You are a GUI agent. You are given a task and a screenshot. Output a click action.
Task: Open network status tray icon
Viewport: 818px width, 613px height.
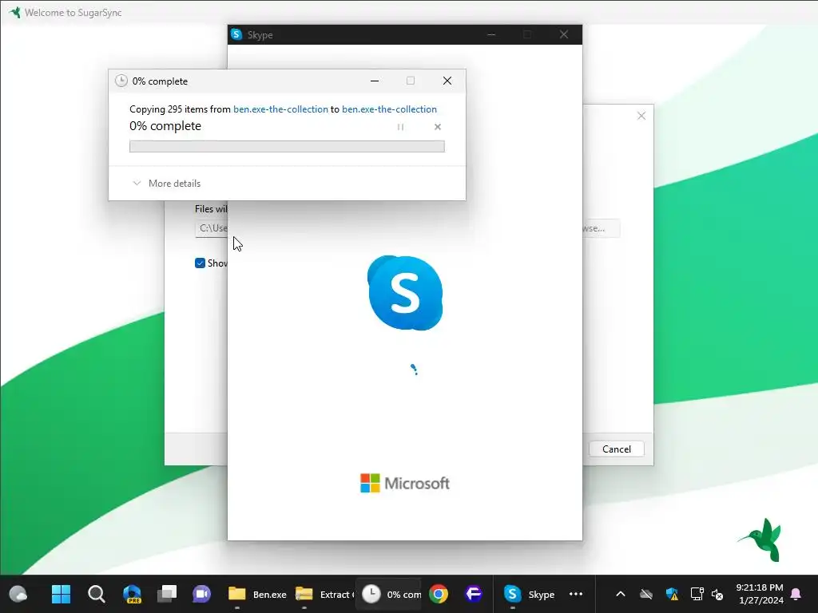pos(697,594)
